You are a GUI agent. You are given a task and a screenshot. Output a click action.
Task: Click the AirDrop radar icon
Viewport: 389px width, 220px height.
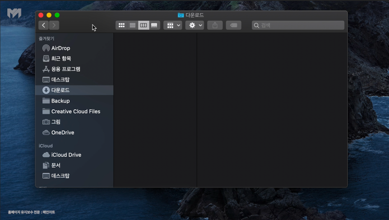coord(46,48)
